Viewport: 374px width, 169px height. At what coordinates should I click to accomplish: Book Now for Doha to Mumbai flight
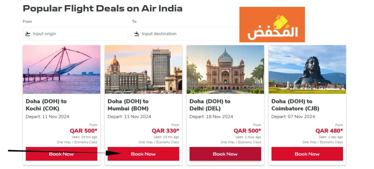(143, 154)
